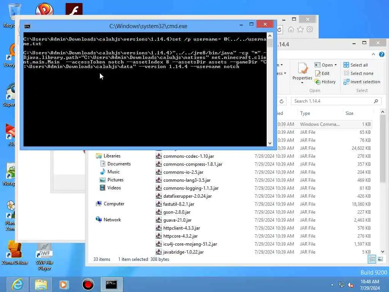Image resolution: width=389 pixels, height=292 pixels.
Task: Click cmd window scroll up arrow
Action: coord(270,36)
